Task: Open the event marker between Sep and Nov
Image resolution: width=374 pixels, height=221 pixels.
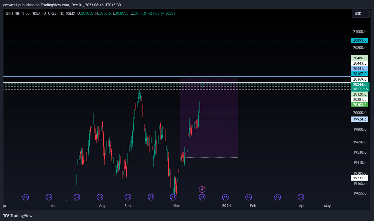Action: [x=151, y=197]
